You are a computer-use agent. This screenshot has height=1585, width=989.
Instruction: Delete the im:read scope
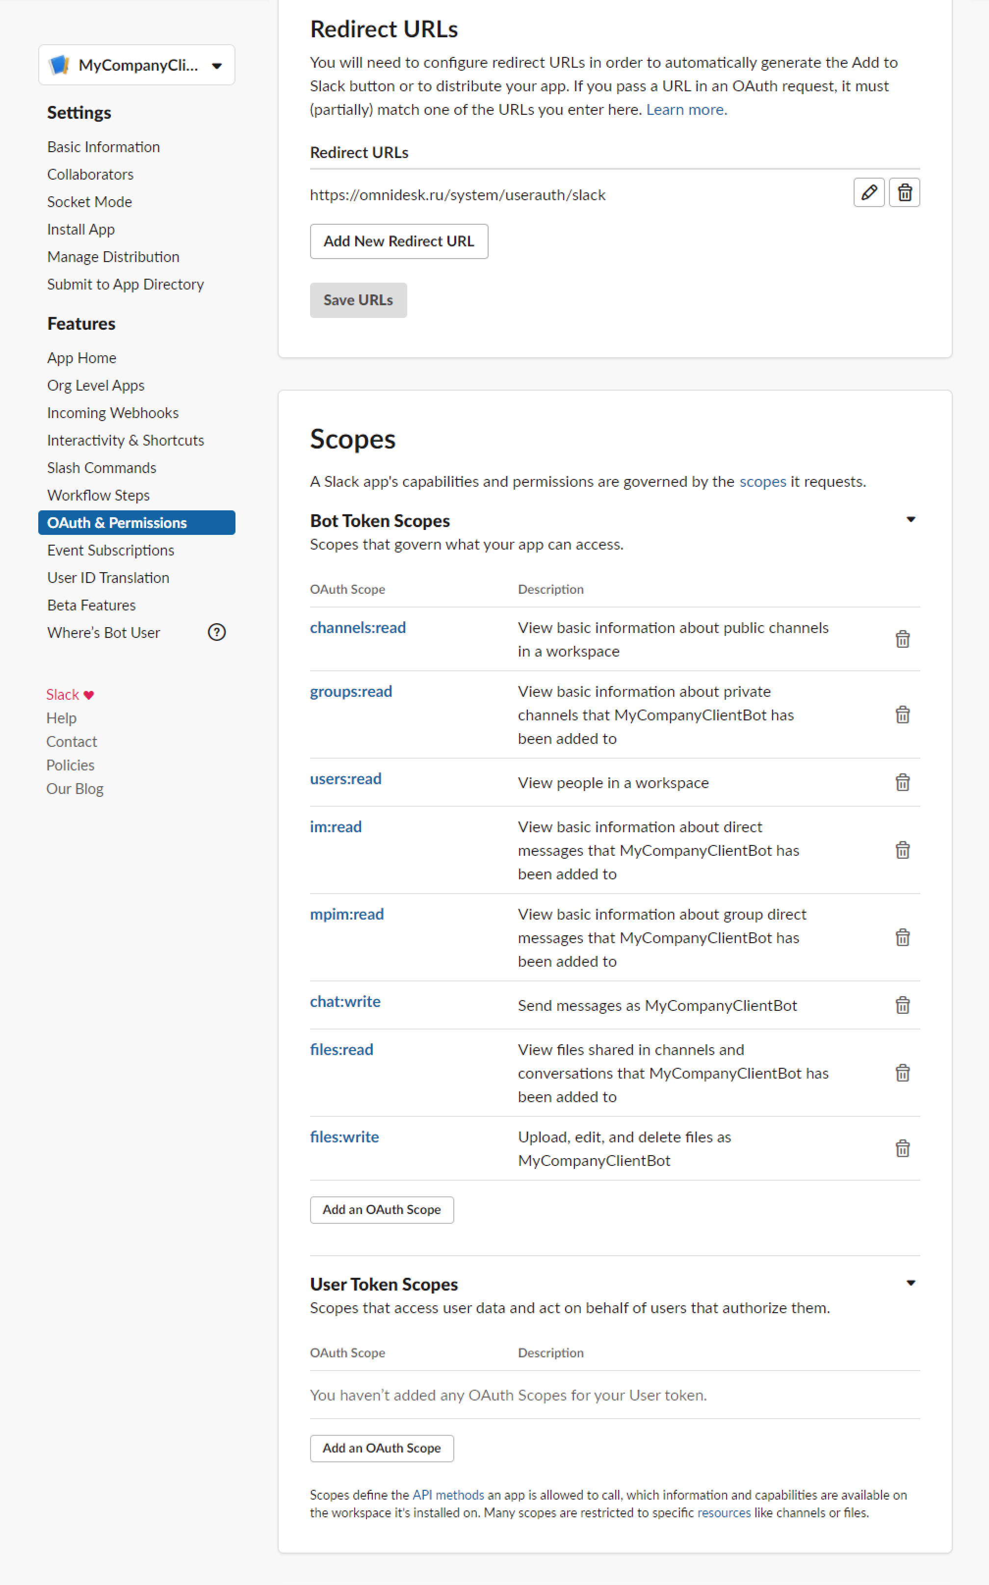[902, 850]
